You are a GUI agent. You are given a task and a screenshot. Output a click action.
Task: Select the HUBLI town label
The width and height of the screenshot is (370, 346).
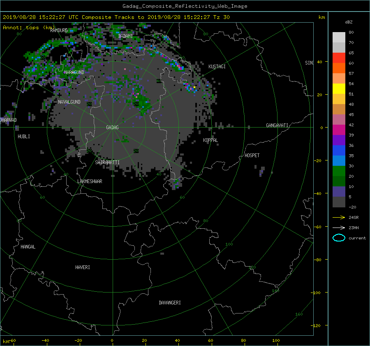pyautogui.click(x=24, y=137)
